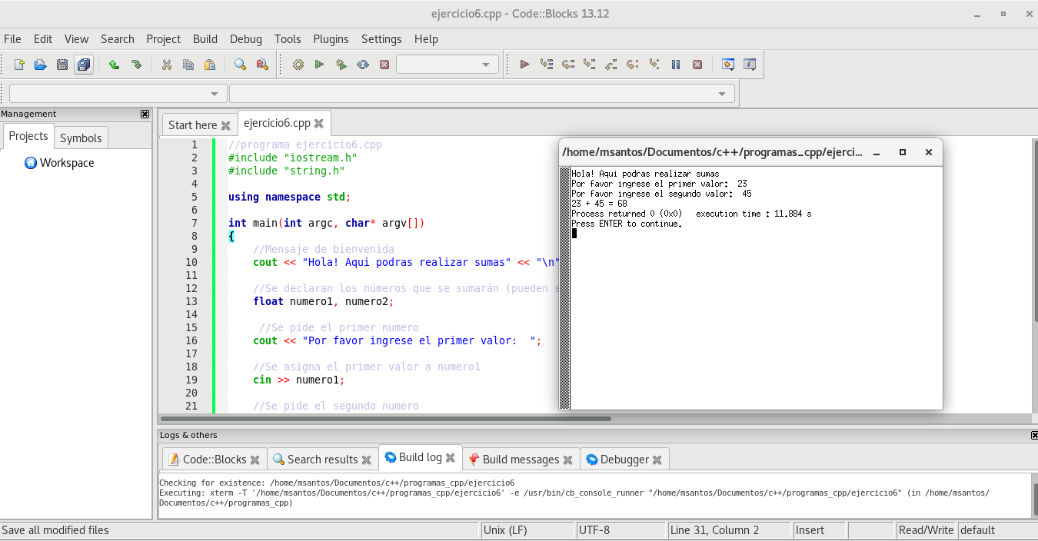The image size is (1038, 541).
Task: Click the Rebuild icon in the toolbar
Action: tap(363, 65)
